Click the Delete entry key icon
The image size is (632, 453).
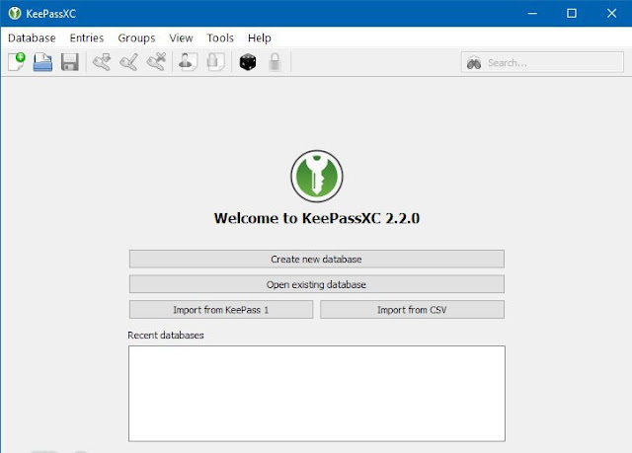pos(156,62)
